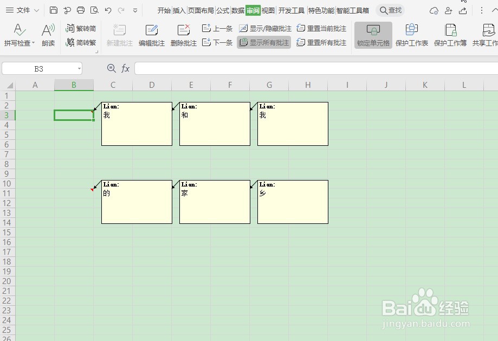498x341 pixels.
Task: Open the 文件 menu
Action: pyautogui.click(x=18, y=10)
